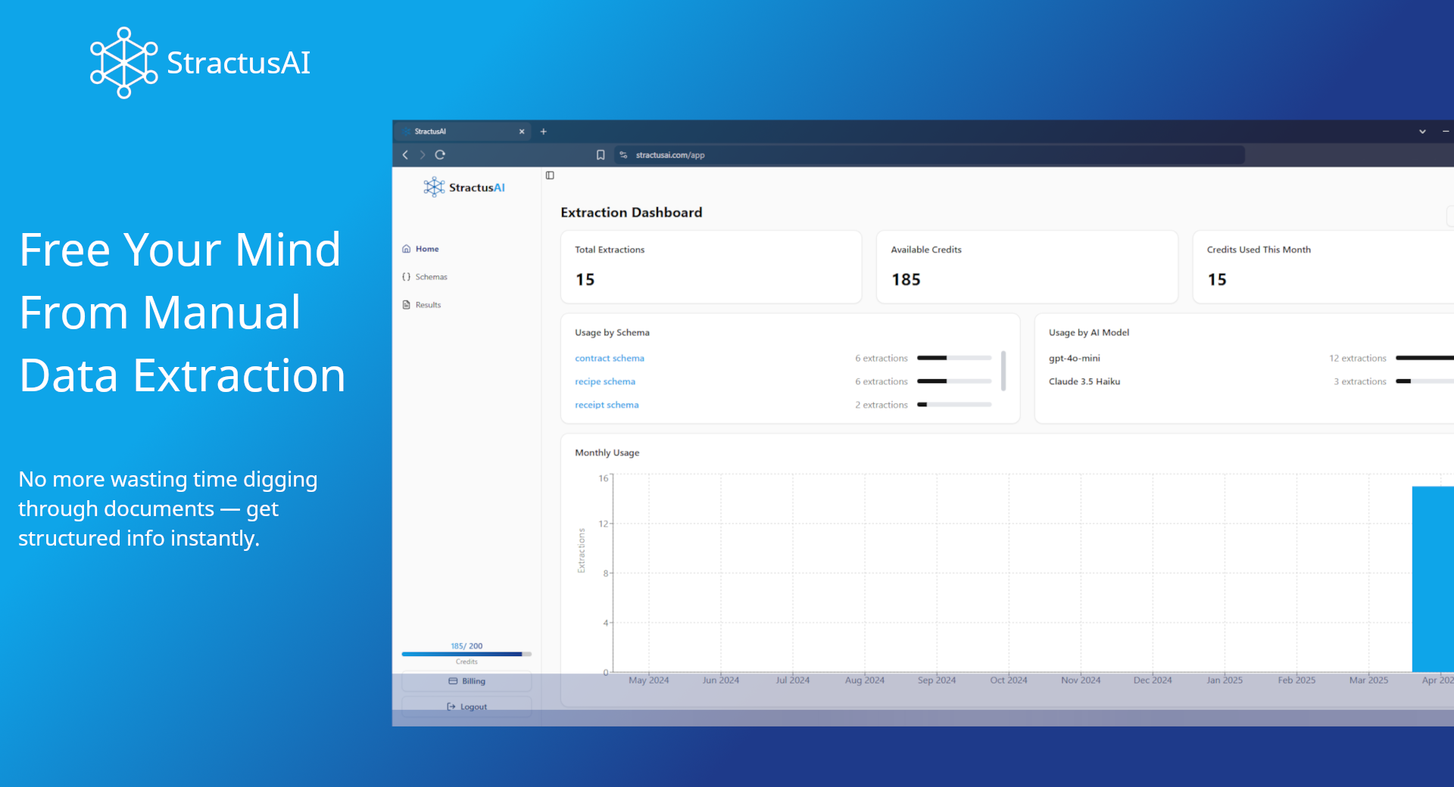Open site settings icon beside the URL
This screenshot has height=787, width=1454.
pos(623,154)
